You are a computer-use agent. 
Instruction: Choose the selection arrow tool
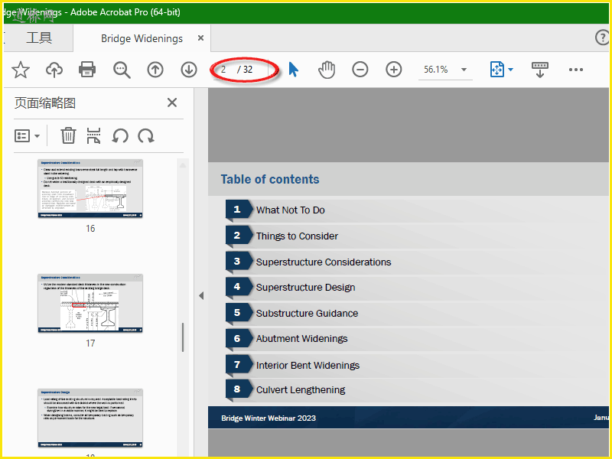(294, 70)
